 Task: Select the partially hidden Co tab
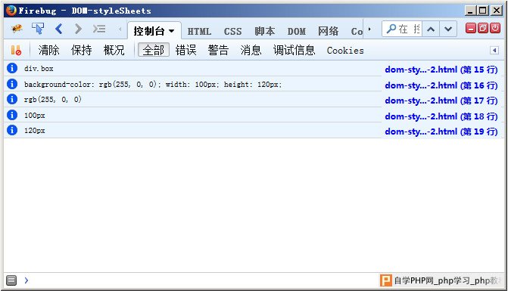coord(357,31)
